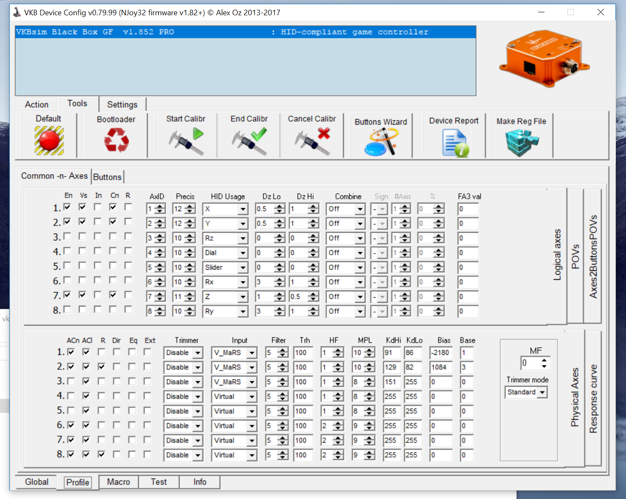This screenshot has height=499, width=626.
Task: Click Make Reg File cubes icon
Action: pyautogui.click(x=522, y=143)
